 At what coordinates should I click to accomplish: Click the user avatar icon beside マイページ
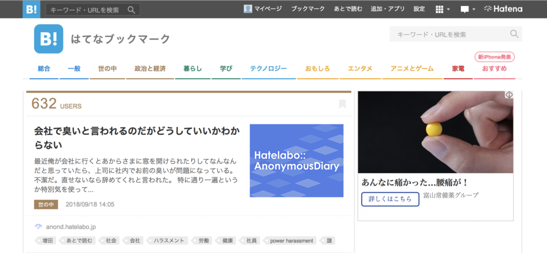(x=248, y=9)
